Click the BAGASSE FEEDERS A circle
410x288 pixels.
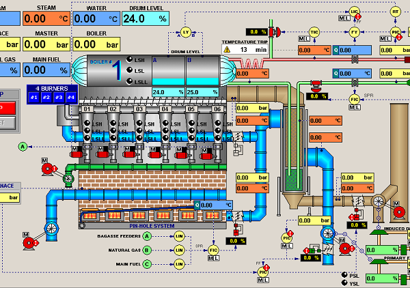pos(147,236)
